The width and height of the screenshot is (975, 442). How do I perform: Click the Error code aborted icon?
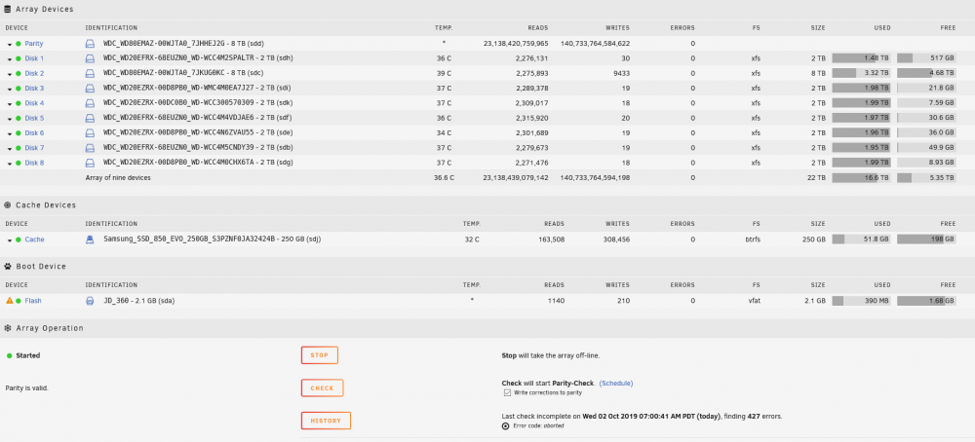(505, 426)
